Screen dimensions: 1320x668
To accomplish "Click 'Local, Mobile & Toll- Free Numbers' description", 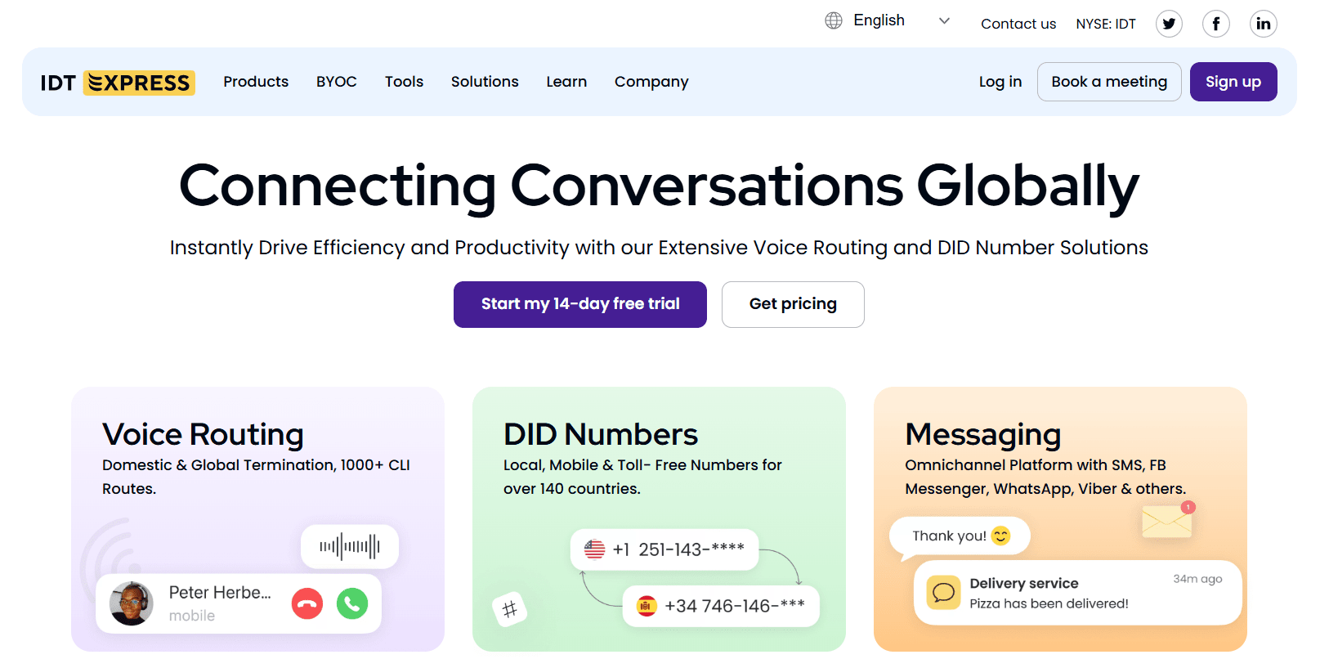I will (x=642, y=477).
